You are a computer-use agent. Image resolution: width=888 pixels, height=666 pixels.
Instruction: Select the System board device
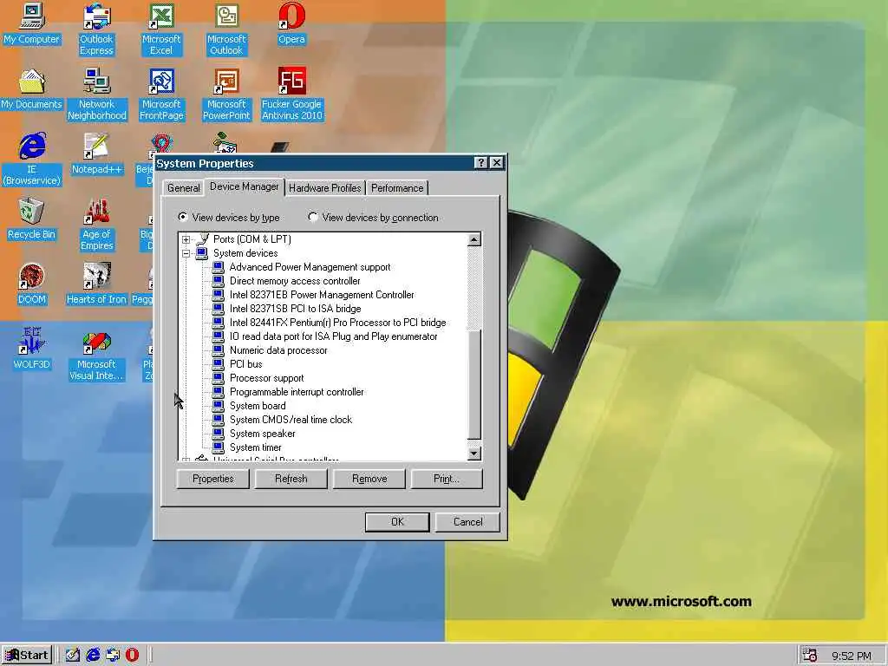258,406
